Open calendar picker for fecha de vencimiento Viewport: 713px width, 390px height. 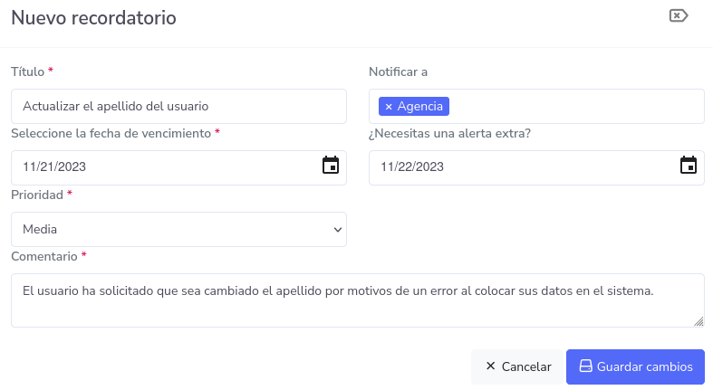(x=331, y=166)
